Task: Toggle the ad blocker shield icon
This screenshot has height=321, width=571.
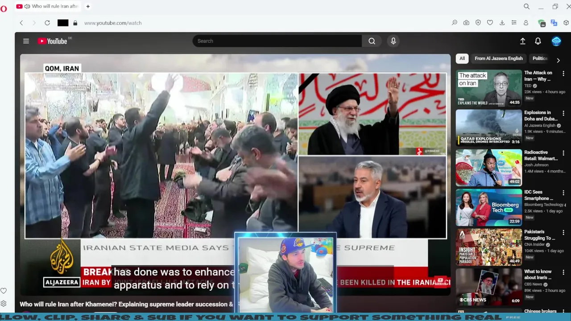Action: (478, 23)
